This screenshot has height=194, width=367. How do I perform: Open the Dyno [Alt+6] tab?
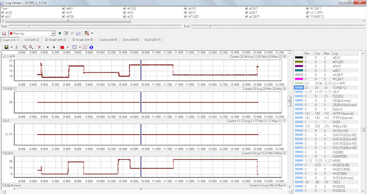click(131, 40)
